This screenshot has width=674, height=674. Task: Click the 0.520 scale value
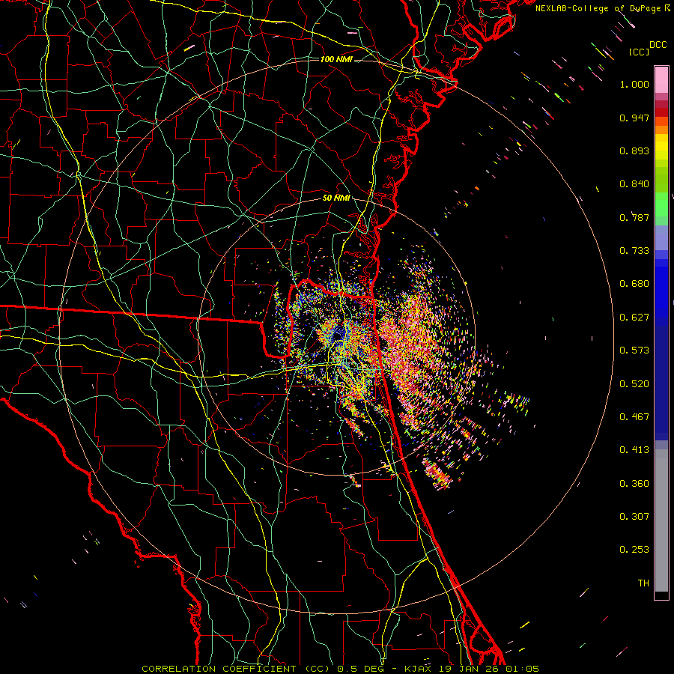(634, 384)
